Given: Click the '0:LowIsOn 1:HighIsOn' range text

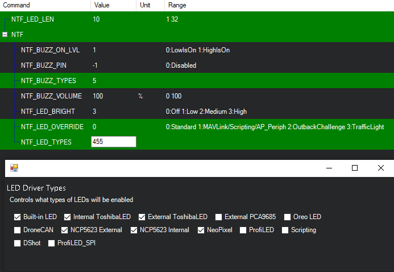Looking at the screenshot, I should click(198, 50).
